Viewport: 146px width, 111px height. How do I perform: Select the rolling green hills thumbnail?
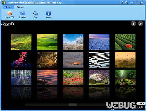coord(47,42)
